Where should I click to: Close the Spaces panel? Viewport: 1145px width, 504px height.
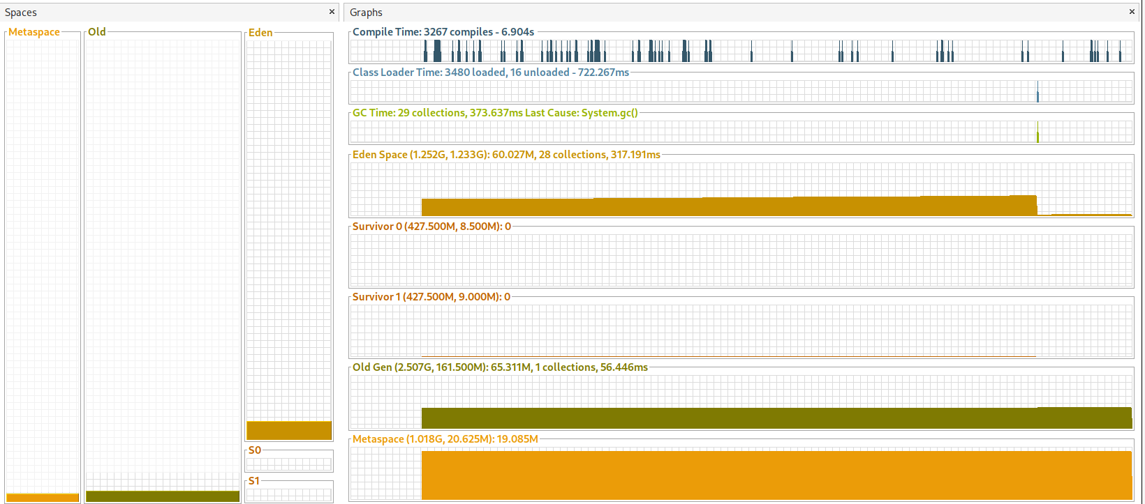click(x=332, y=12)
